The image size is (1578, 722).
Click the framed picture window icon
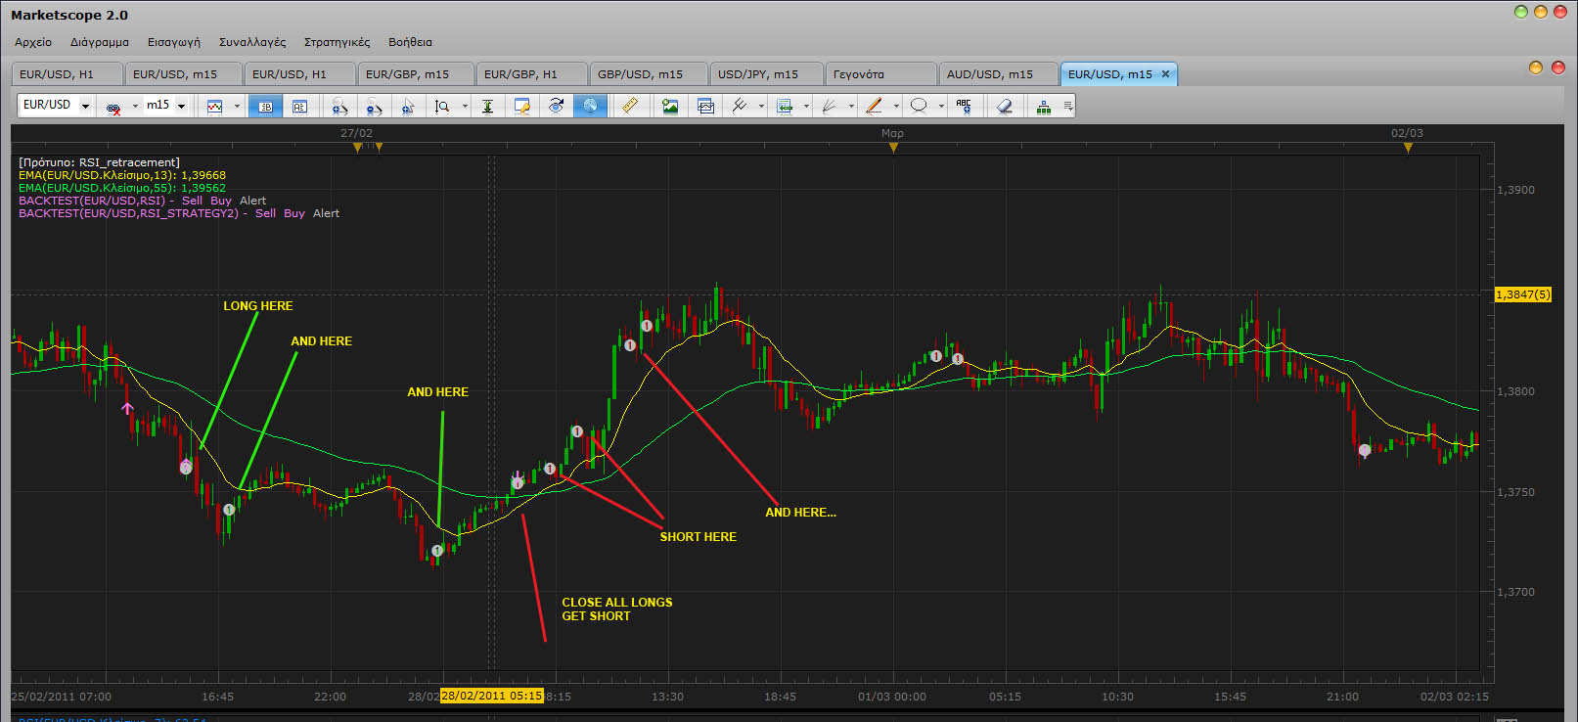(705, 106)
